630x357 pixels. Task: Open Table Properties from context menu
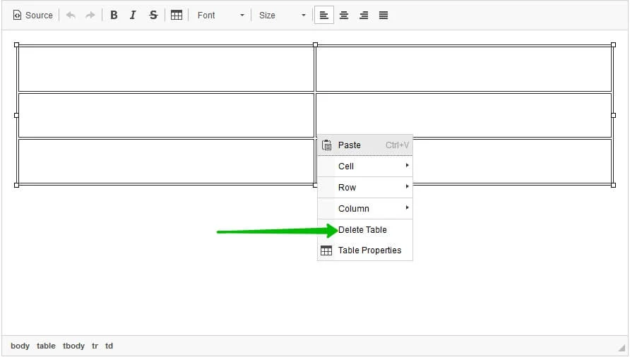coord(365,250)
